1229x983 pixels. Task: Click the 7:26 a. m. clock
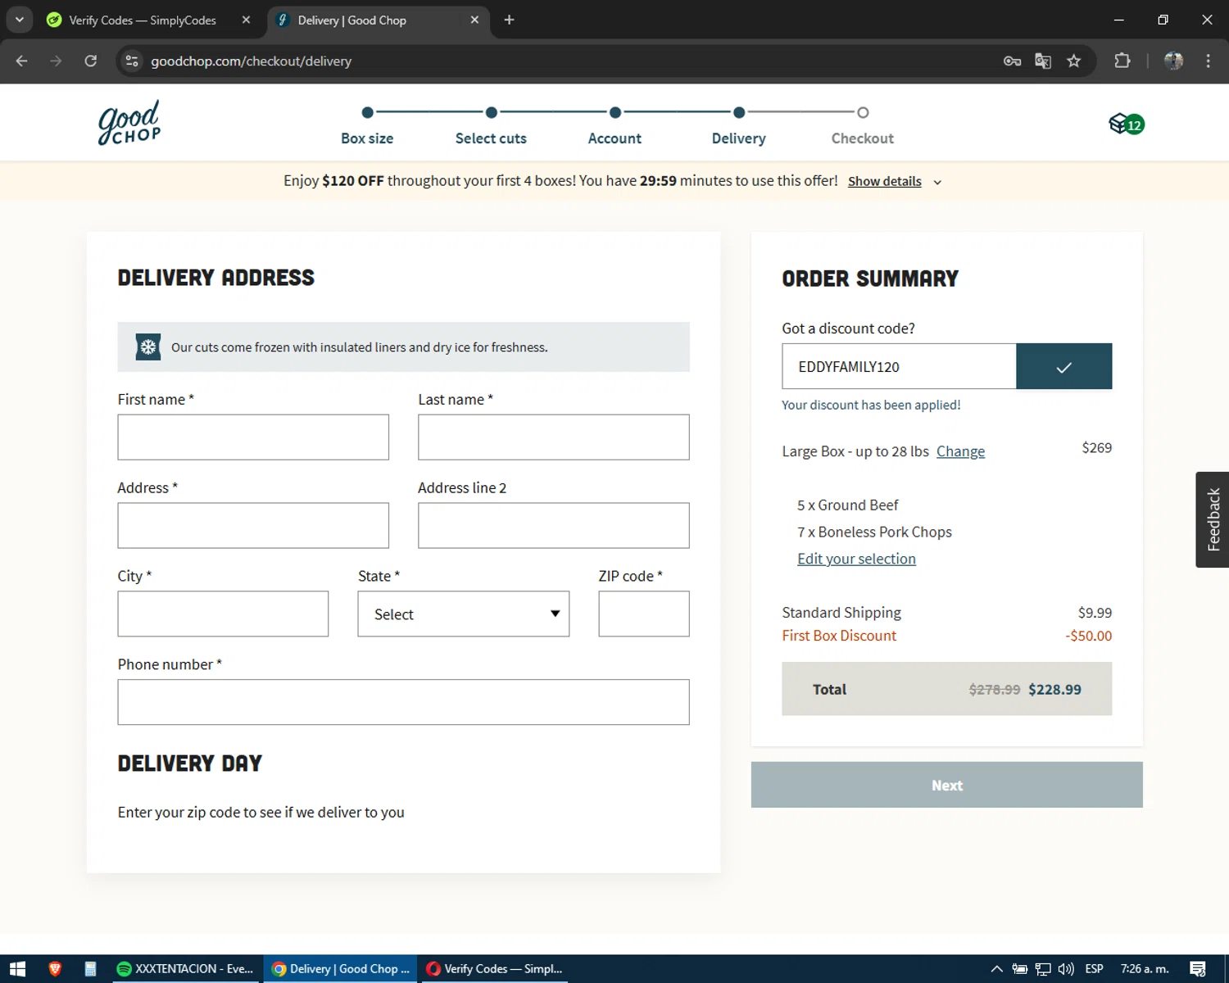(1145, 969)
